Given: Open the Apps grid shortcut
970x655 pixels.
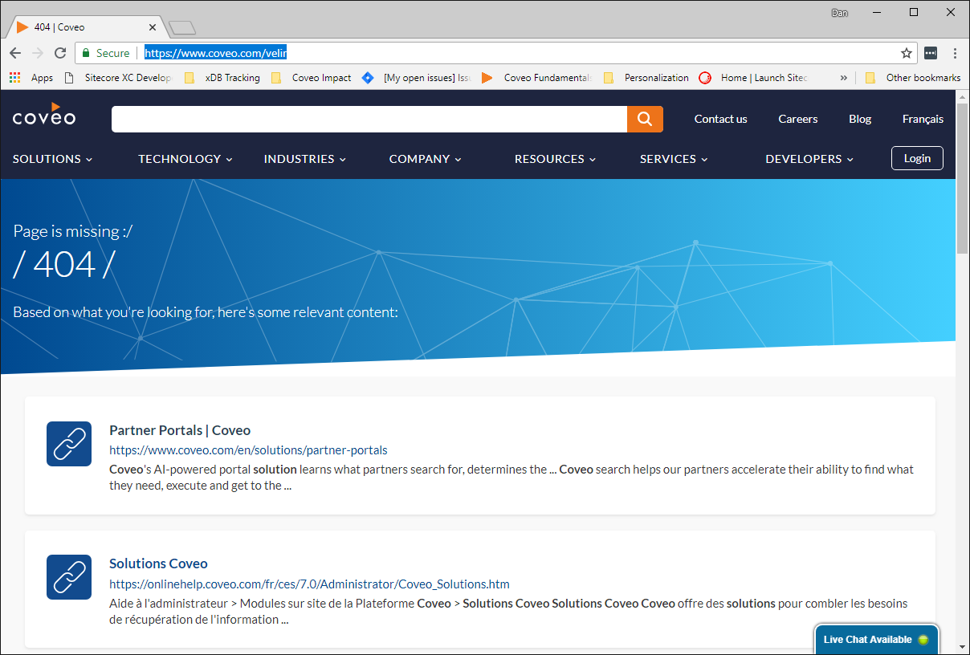Looking at the screenshot, I should [31, 78].
